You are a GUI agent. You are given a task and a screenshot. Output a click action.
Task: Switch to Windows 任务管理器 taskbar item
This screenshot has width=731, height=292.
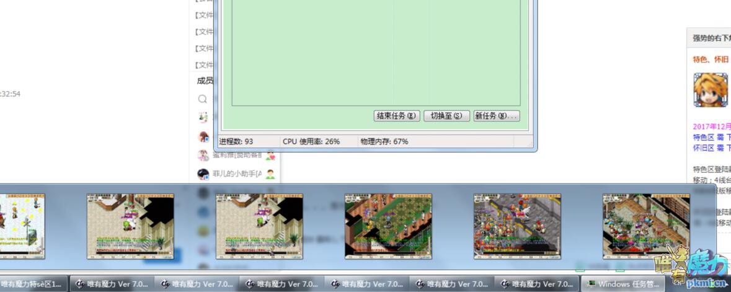pos(622,284)
